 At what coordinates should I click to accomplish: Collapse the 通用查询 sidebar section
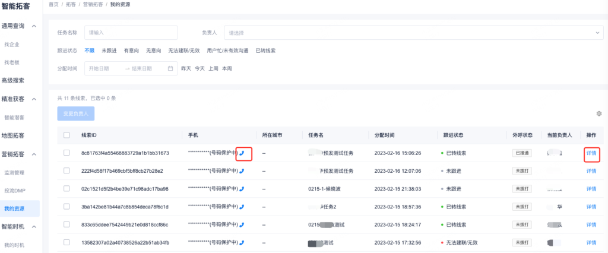pyautogui.click(x=34, y=26)
